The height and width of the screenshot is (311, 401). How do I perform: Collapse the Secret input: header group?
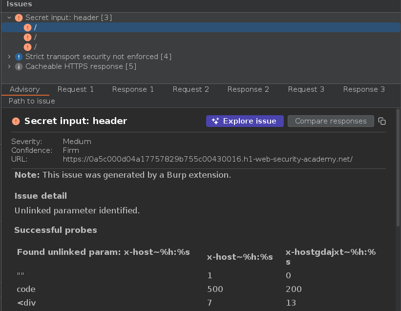(9, 18)
